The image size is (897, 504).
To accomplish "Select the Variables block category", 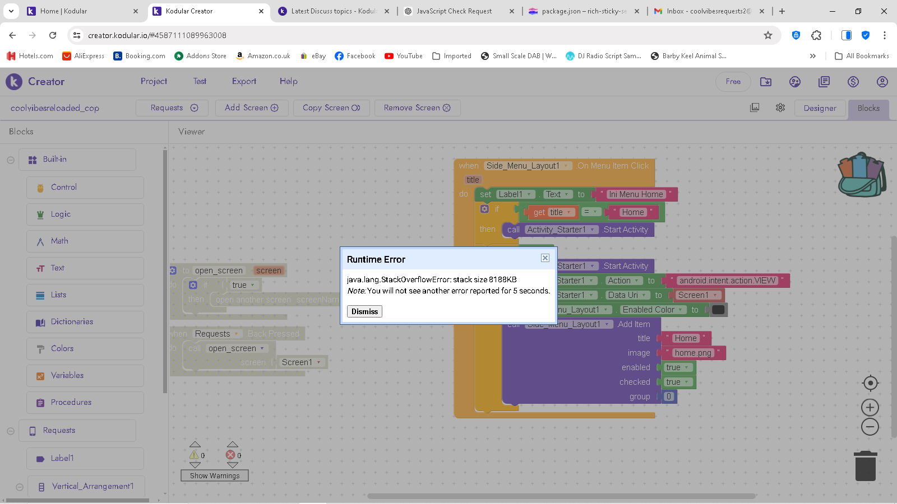I will click(67, 375).
